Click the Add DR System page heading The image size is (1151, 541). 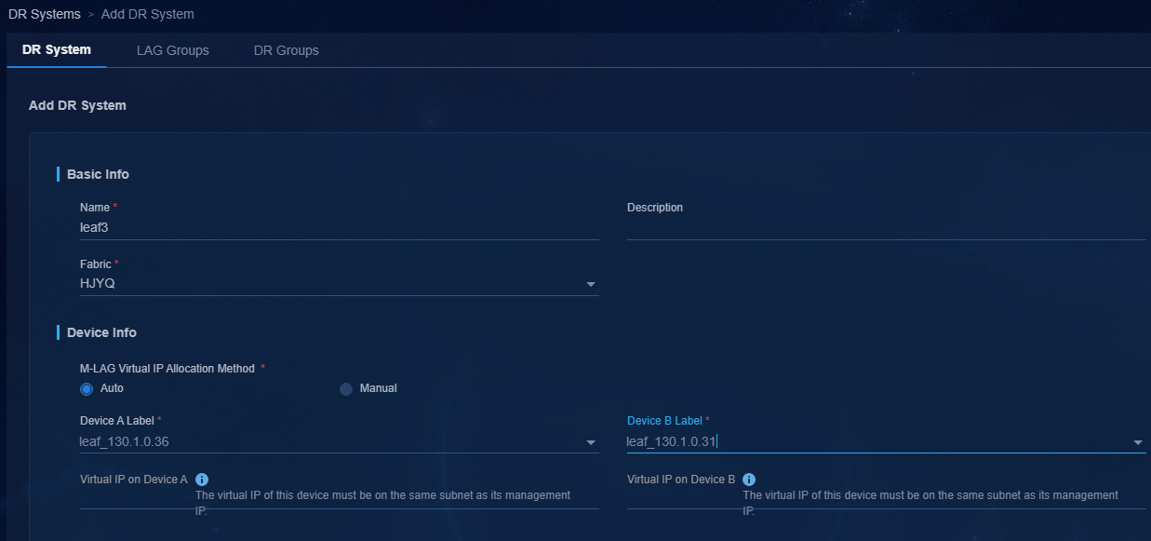(x=77, y=105)
